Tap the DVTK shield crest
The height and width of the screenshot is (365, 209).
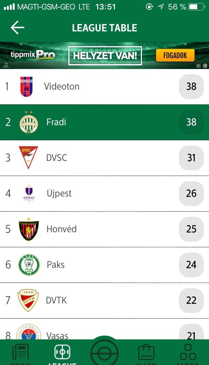pos(28,300)
